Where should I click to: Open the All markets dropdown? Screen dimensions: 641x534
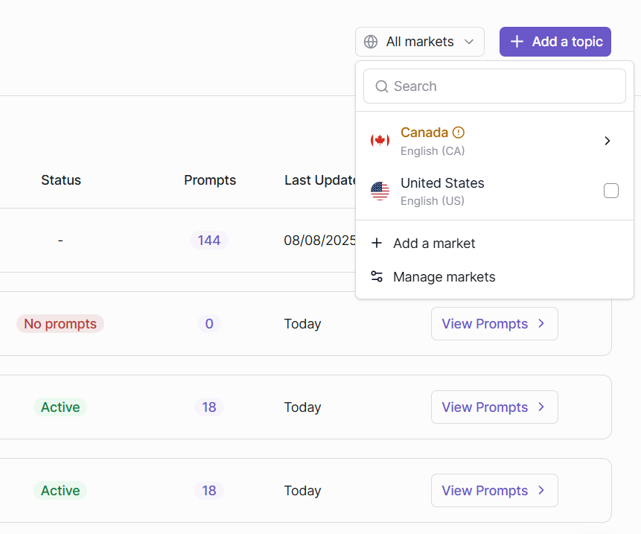(419, 42)
